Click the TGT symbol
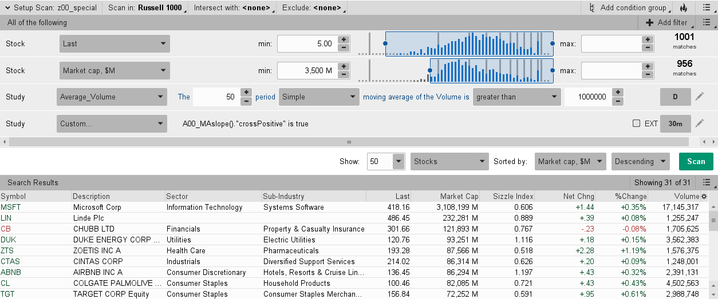Screen dimensions: 718x299 click(7, 294)
